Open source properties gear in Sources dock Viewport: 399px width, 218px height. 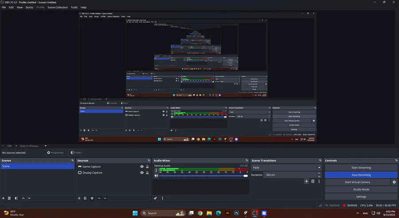tap(92, 198)
